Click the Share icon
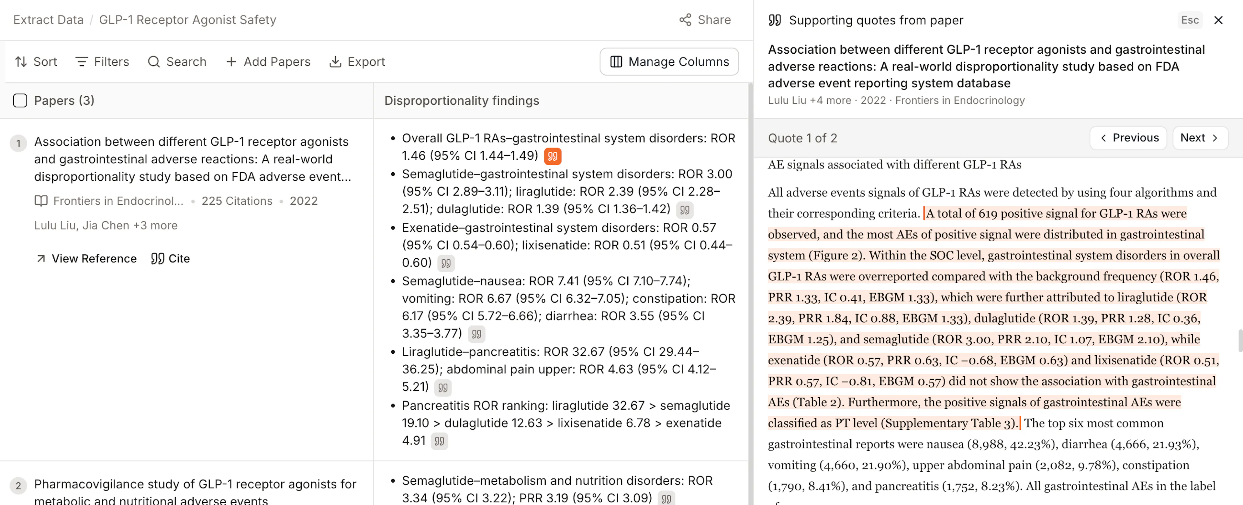Screen dimensions: 1243x505 685,20
